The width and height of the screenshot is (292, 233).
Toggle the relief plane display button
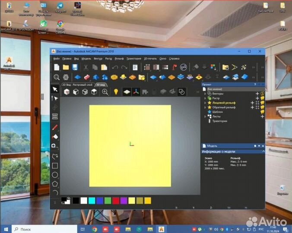pyautogui.click(x=127, y=92)
